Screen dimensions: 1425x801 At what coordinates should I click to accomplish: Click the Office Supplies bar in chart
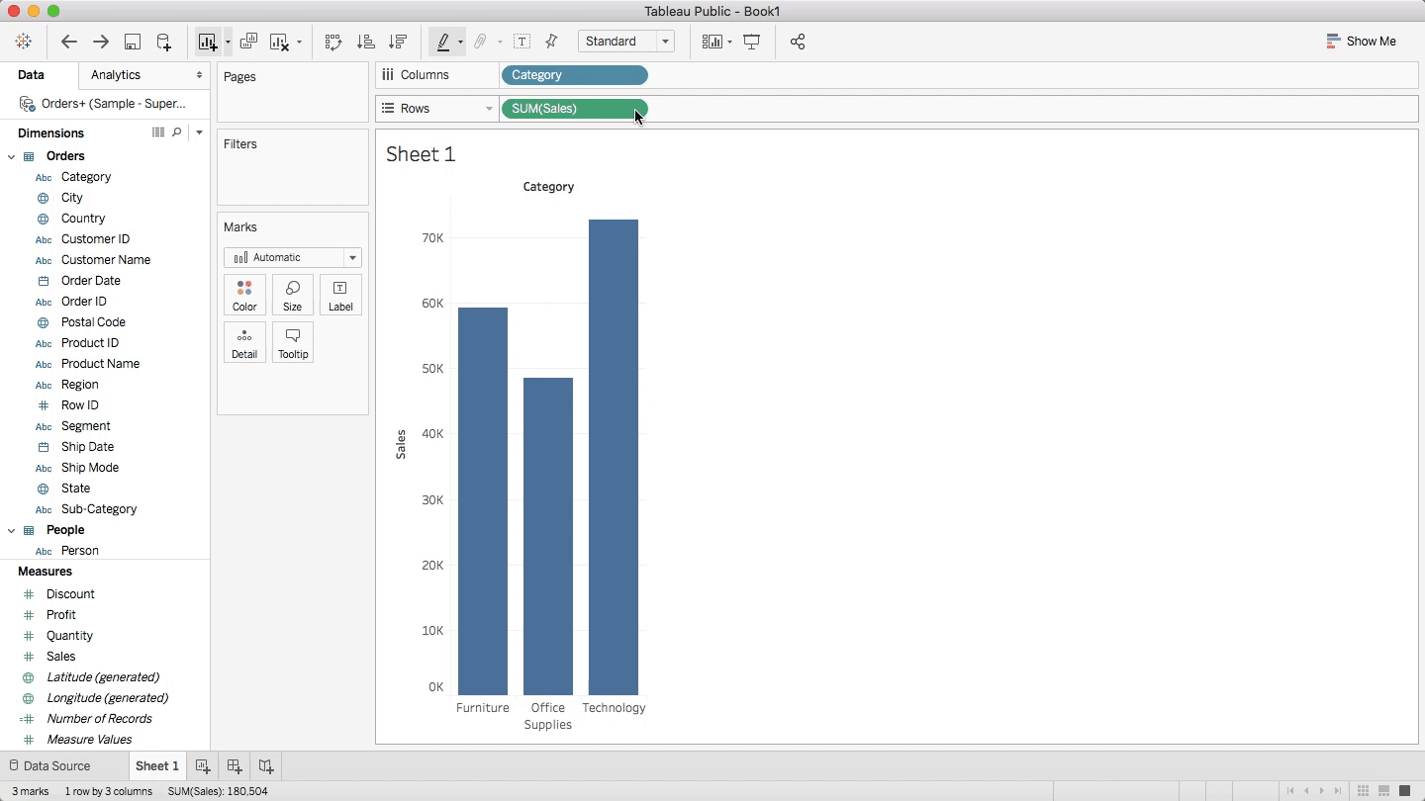[548, 536]
